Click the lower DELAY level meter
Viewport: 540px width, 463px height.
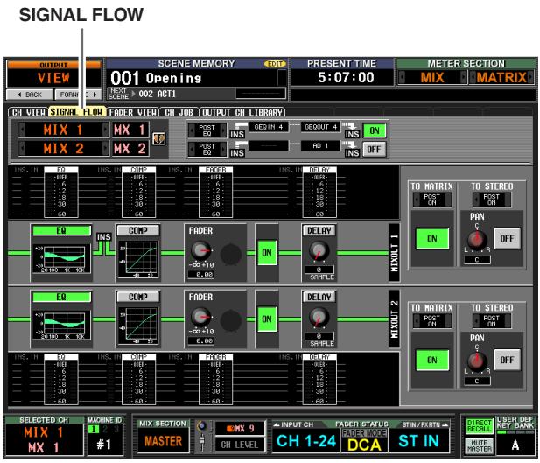point(319,379)
